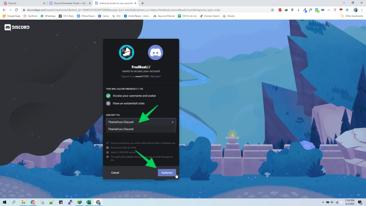This screenshot has width=366, height=206.
Task: Open the Keyword Planner bookmark
Action: 164,16
